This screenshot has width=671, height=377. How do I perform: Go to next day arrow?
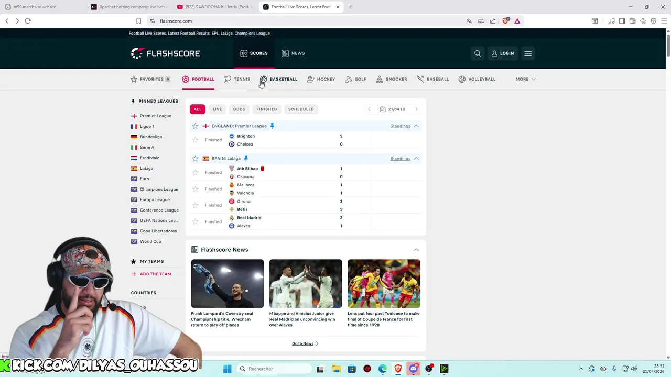pos(416,109)
